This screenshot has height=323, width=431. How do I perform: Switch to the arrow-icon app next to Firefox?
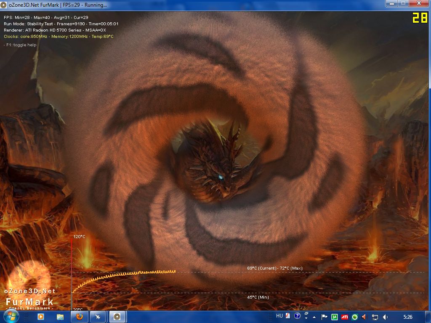pos(98,317)
